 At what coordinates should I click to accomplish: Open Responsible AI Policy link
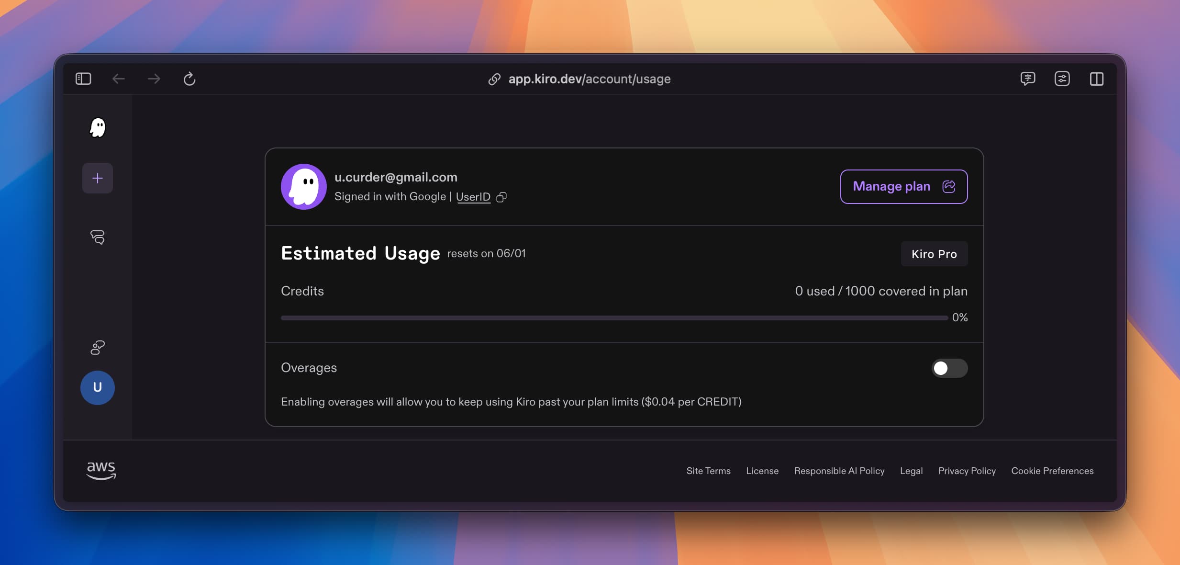[839, 471]
